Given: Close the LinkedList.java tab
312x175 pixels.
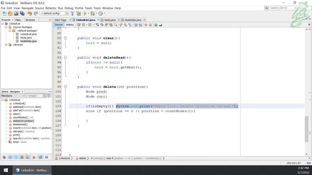Looking at the screenshot, I should (x=98, y=20).
